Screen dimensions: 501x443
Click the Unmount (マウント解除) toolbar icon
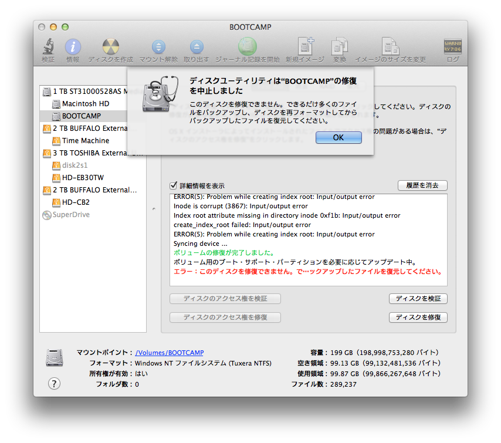[158, 47]
